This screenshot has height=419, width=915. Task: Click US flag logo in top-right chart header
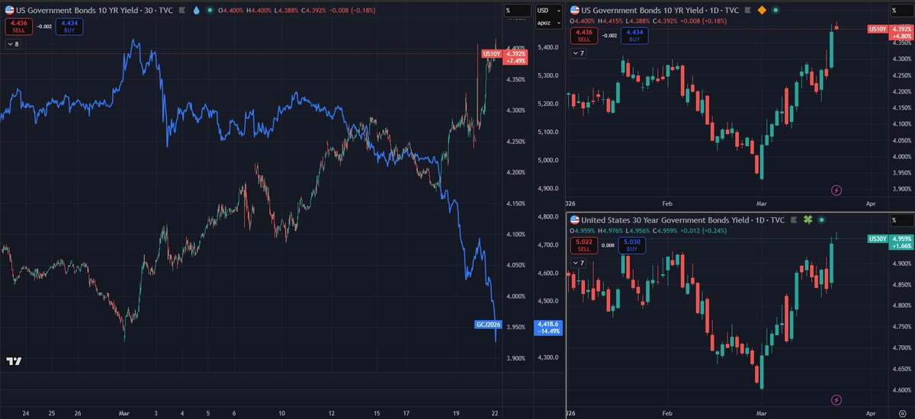(x=575, y=11)
